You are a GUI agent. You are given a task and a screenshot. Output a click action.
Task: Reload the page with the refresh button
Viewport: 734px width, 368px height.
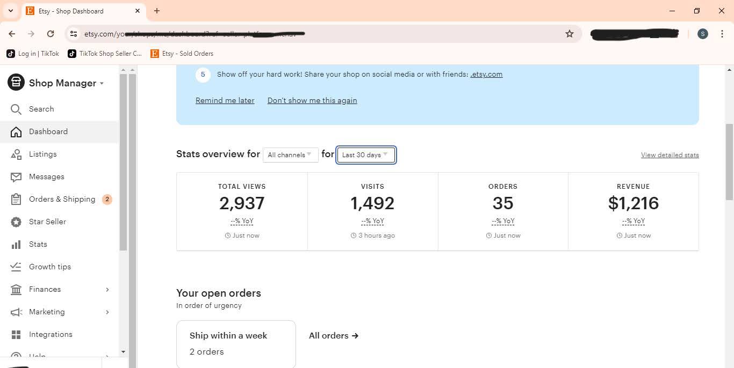pyautogui.click(x=51, y=34)
